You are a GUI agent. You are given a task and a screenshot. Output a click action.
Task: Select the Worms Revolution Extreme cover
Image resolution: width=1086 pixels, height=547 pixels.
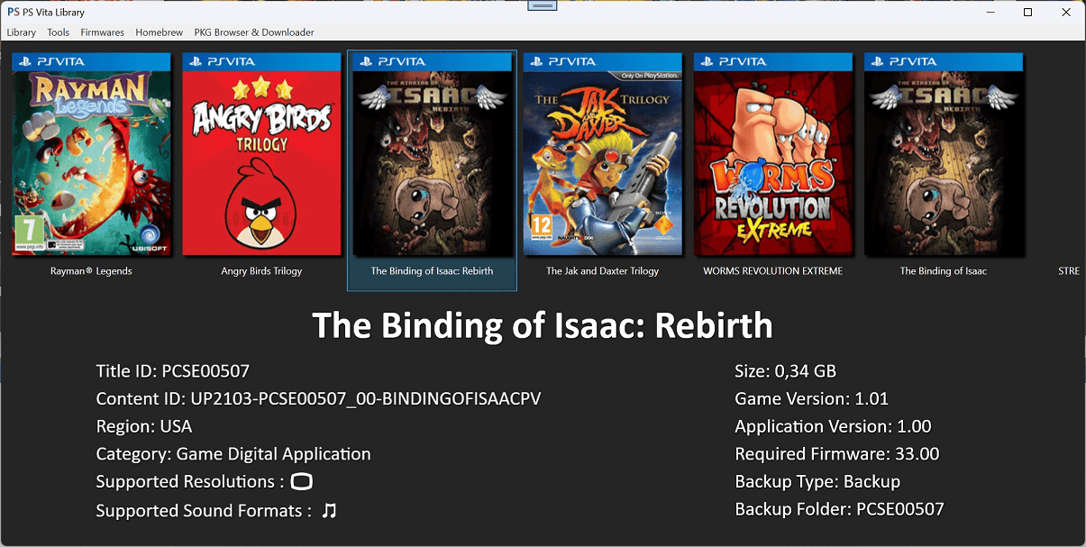click(772, 154)
